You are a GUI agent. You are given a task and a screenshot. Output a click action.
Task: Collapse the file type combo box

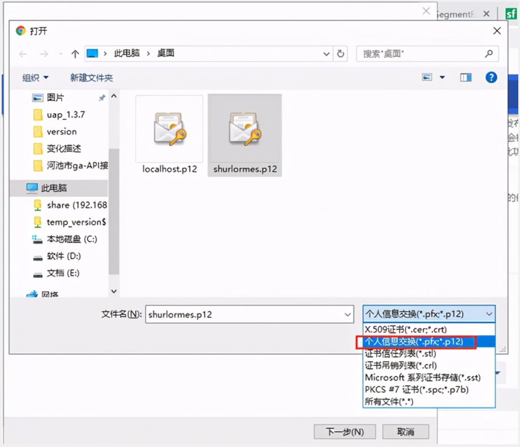tap(489, 314)
